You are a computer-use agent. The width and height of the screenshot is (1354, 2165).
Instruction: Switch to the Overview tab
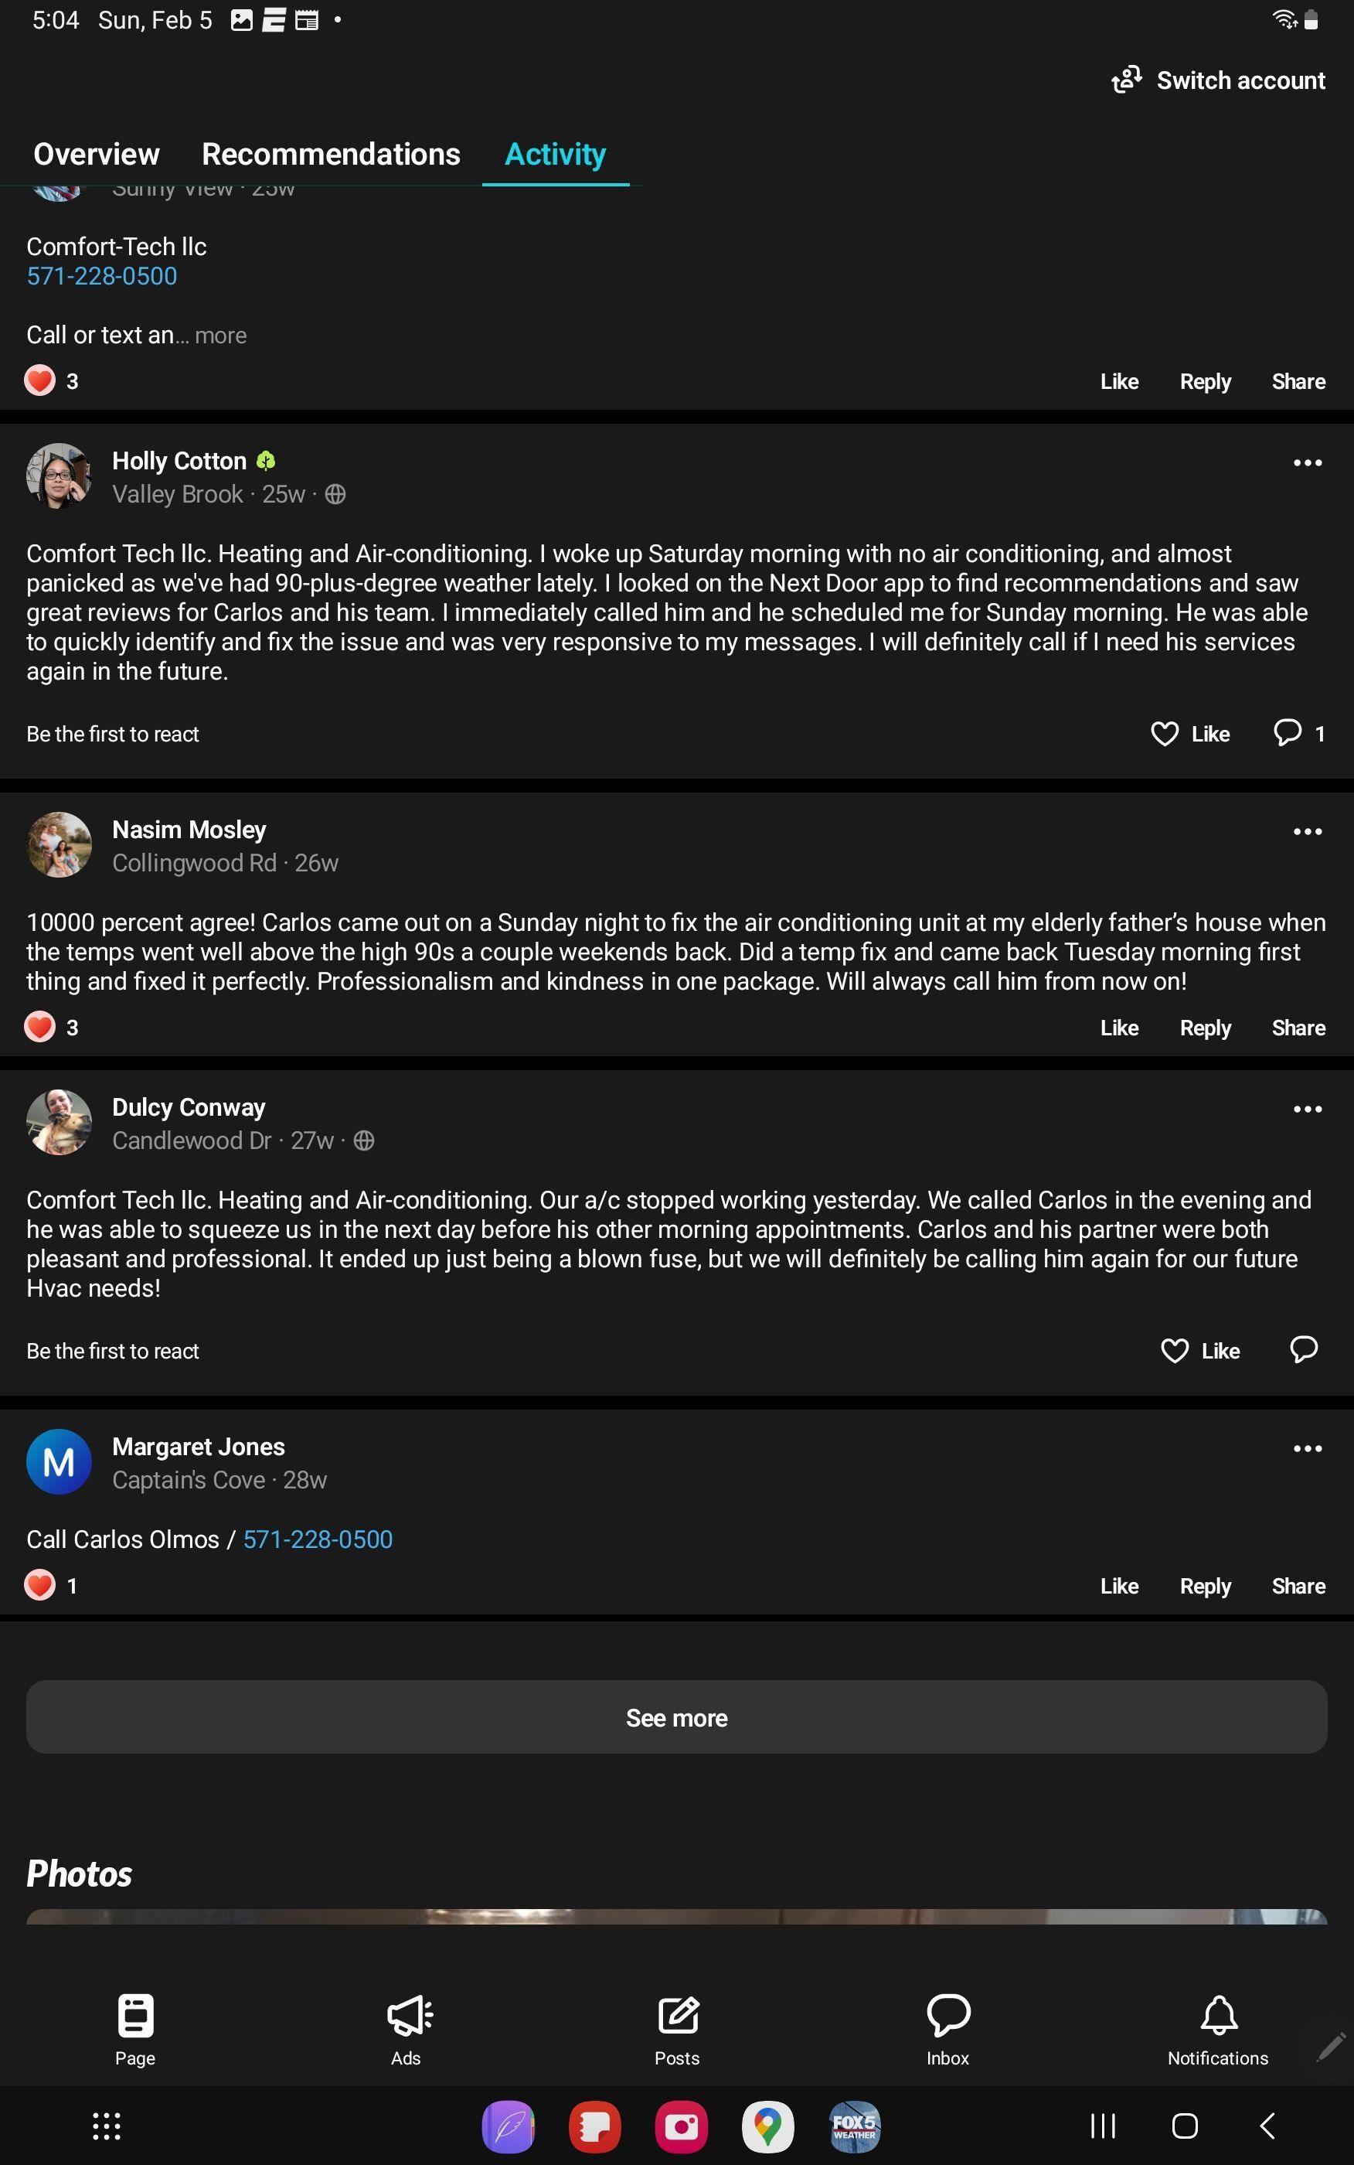(x=97, y=154)
